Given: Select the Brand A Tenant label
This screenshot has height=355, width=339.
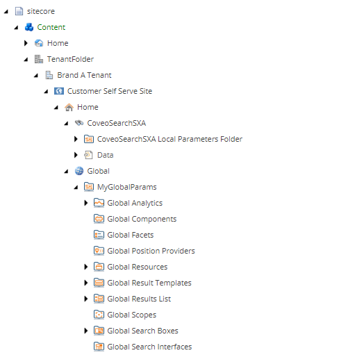Looking at the screenshot, I should [x=84, y=75].
